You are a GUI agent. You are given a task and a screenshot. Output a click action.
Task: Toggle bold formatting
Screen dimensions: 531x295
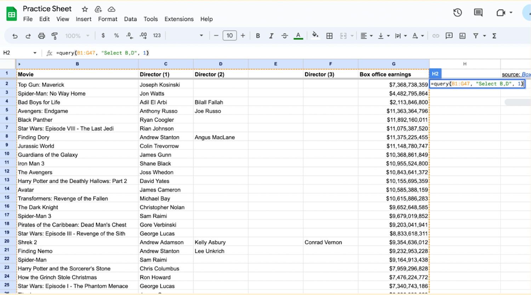click(258, 36)
